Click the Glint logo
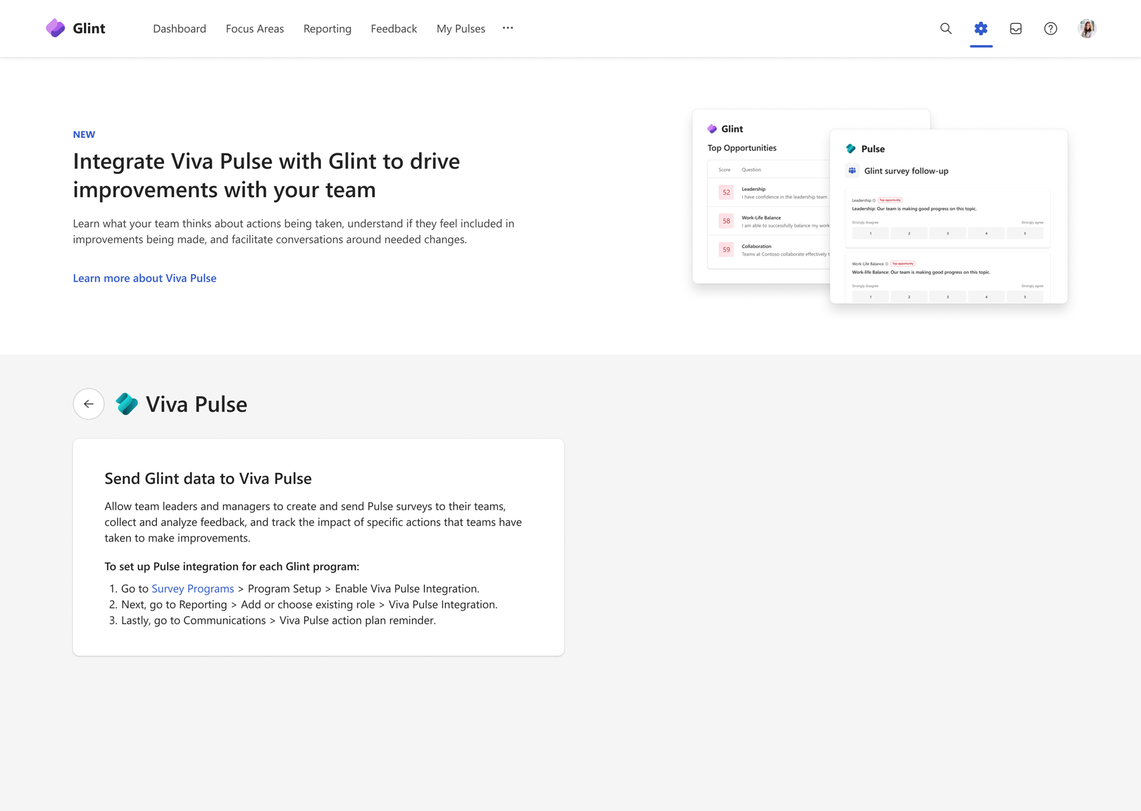Viewport: 1141px width, 811px height. (75, 28)
